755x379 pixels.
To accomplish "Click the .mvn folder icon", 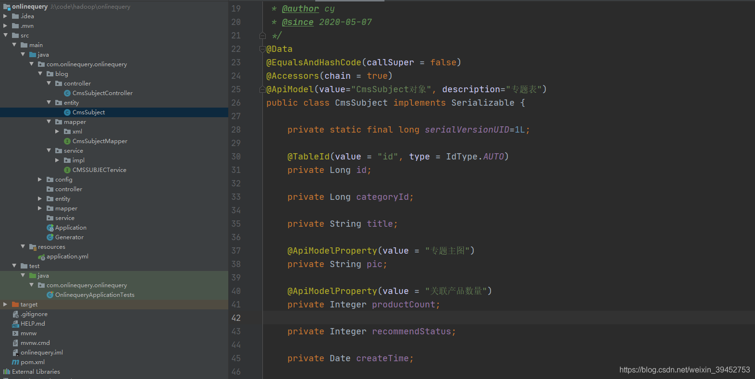I will click(15, 26).
